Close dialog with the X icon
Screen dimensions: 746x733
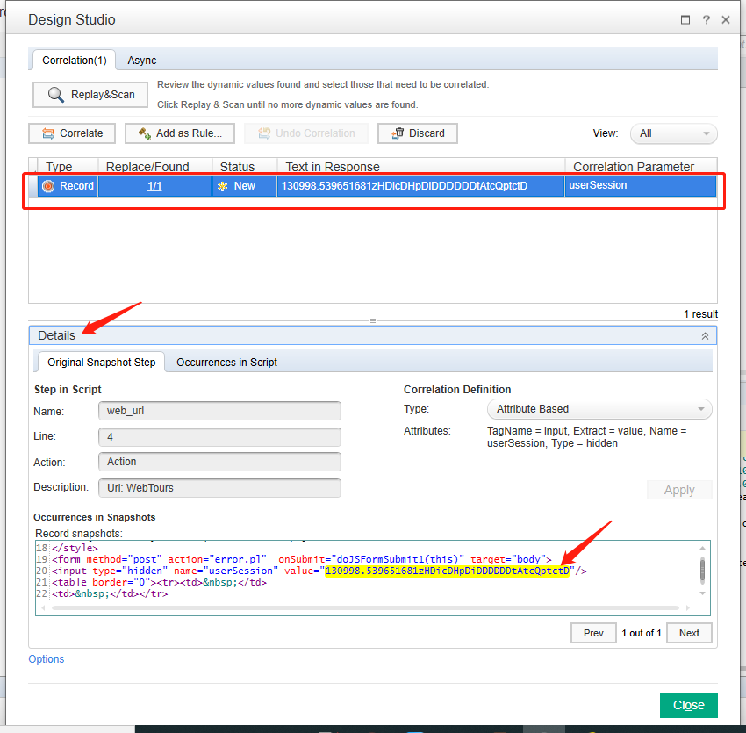click(x=726, y=19)
